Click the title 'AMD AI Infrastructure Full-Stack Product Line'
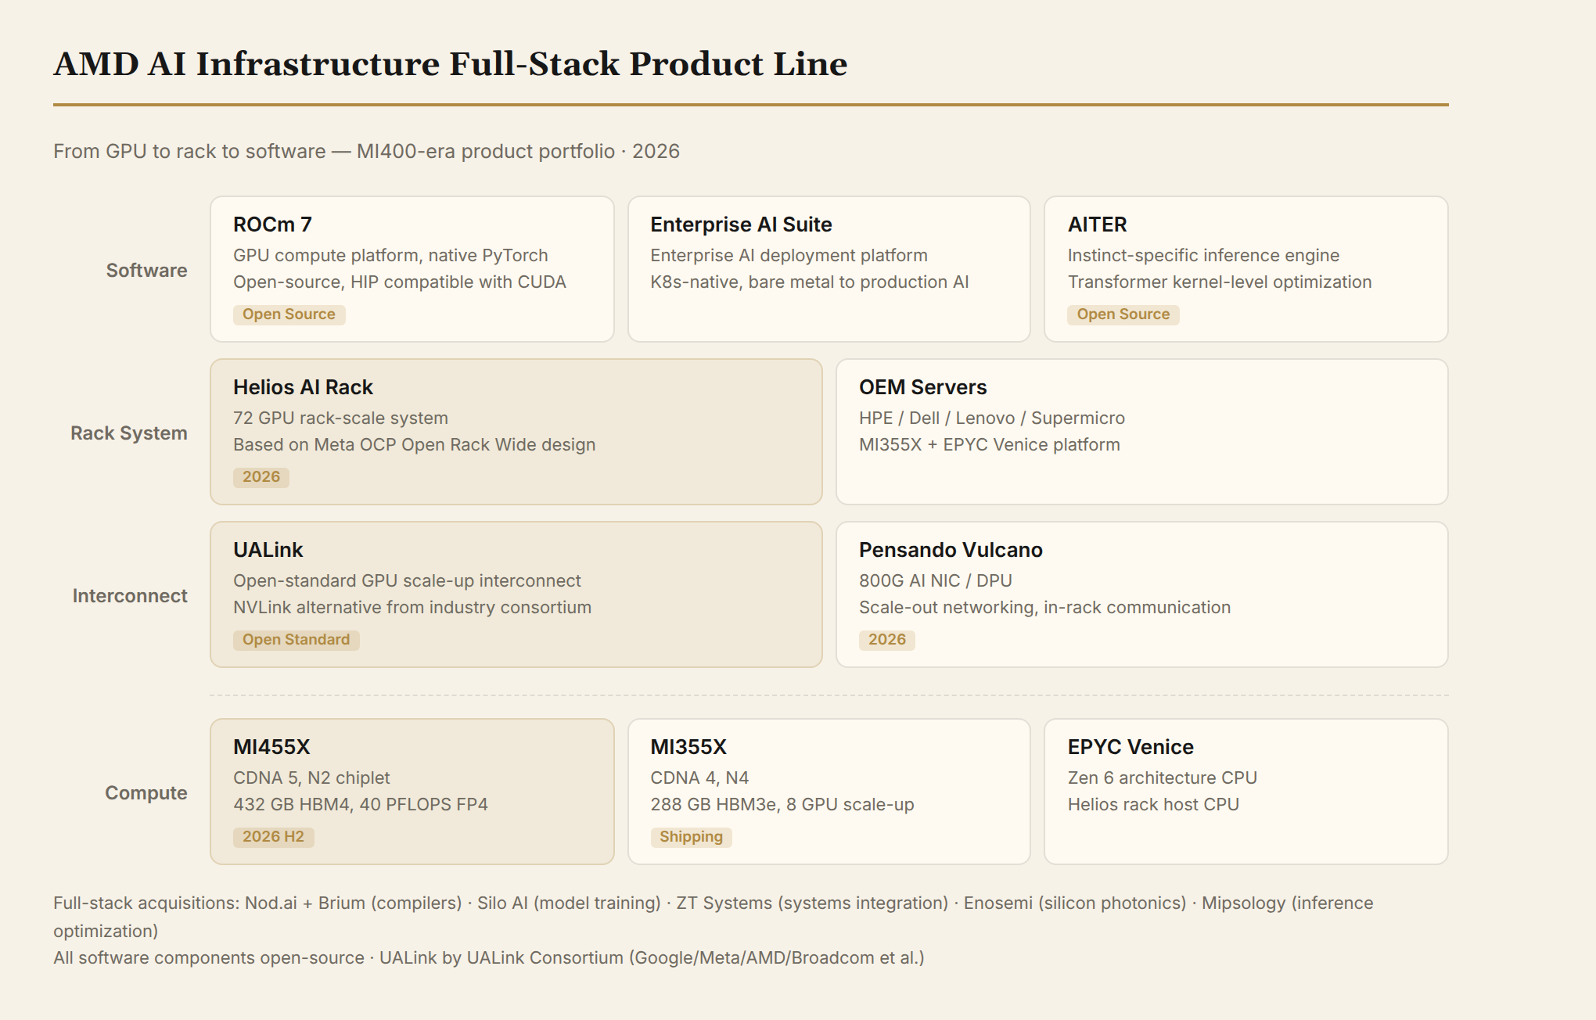The width and height of the screenshot is (1596, 1020). (450, 64)
